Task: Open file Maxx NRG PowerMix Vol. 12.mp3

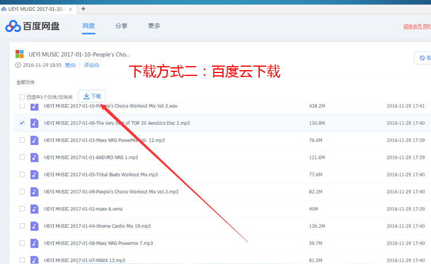Action: [104, 140]
